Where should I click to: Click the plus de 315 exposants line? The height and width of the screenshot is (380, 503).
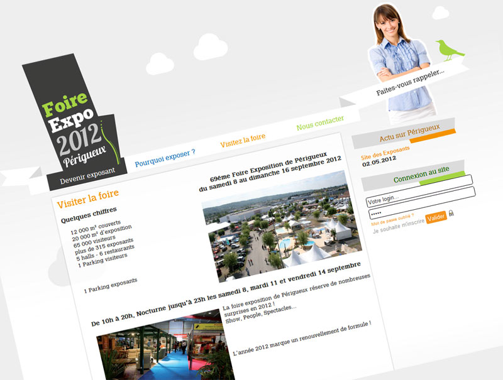(104, 246)
